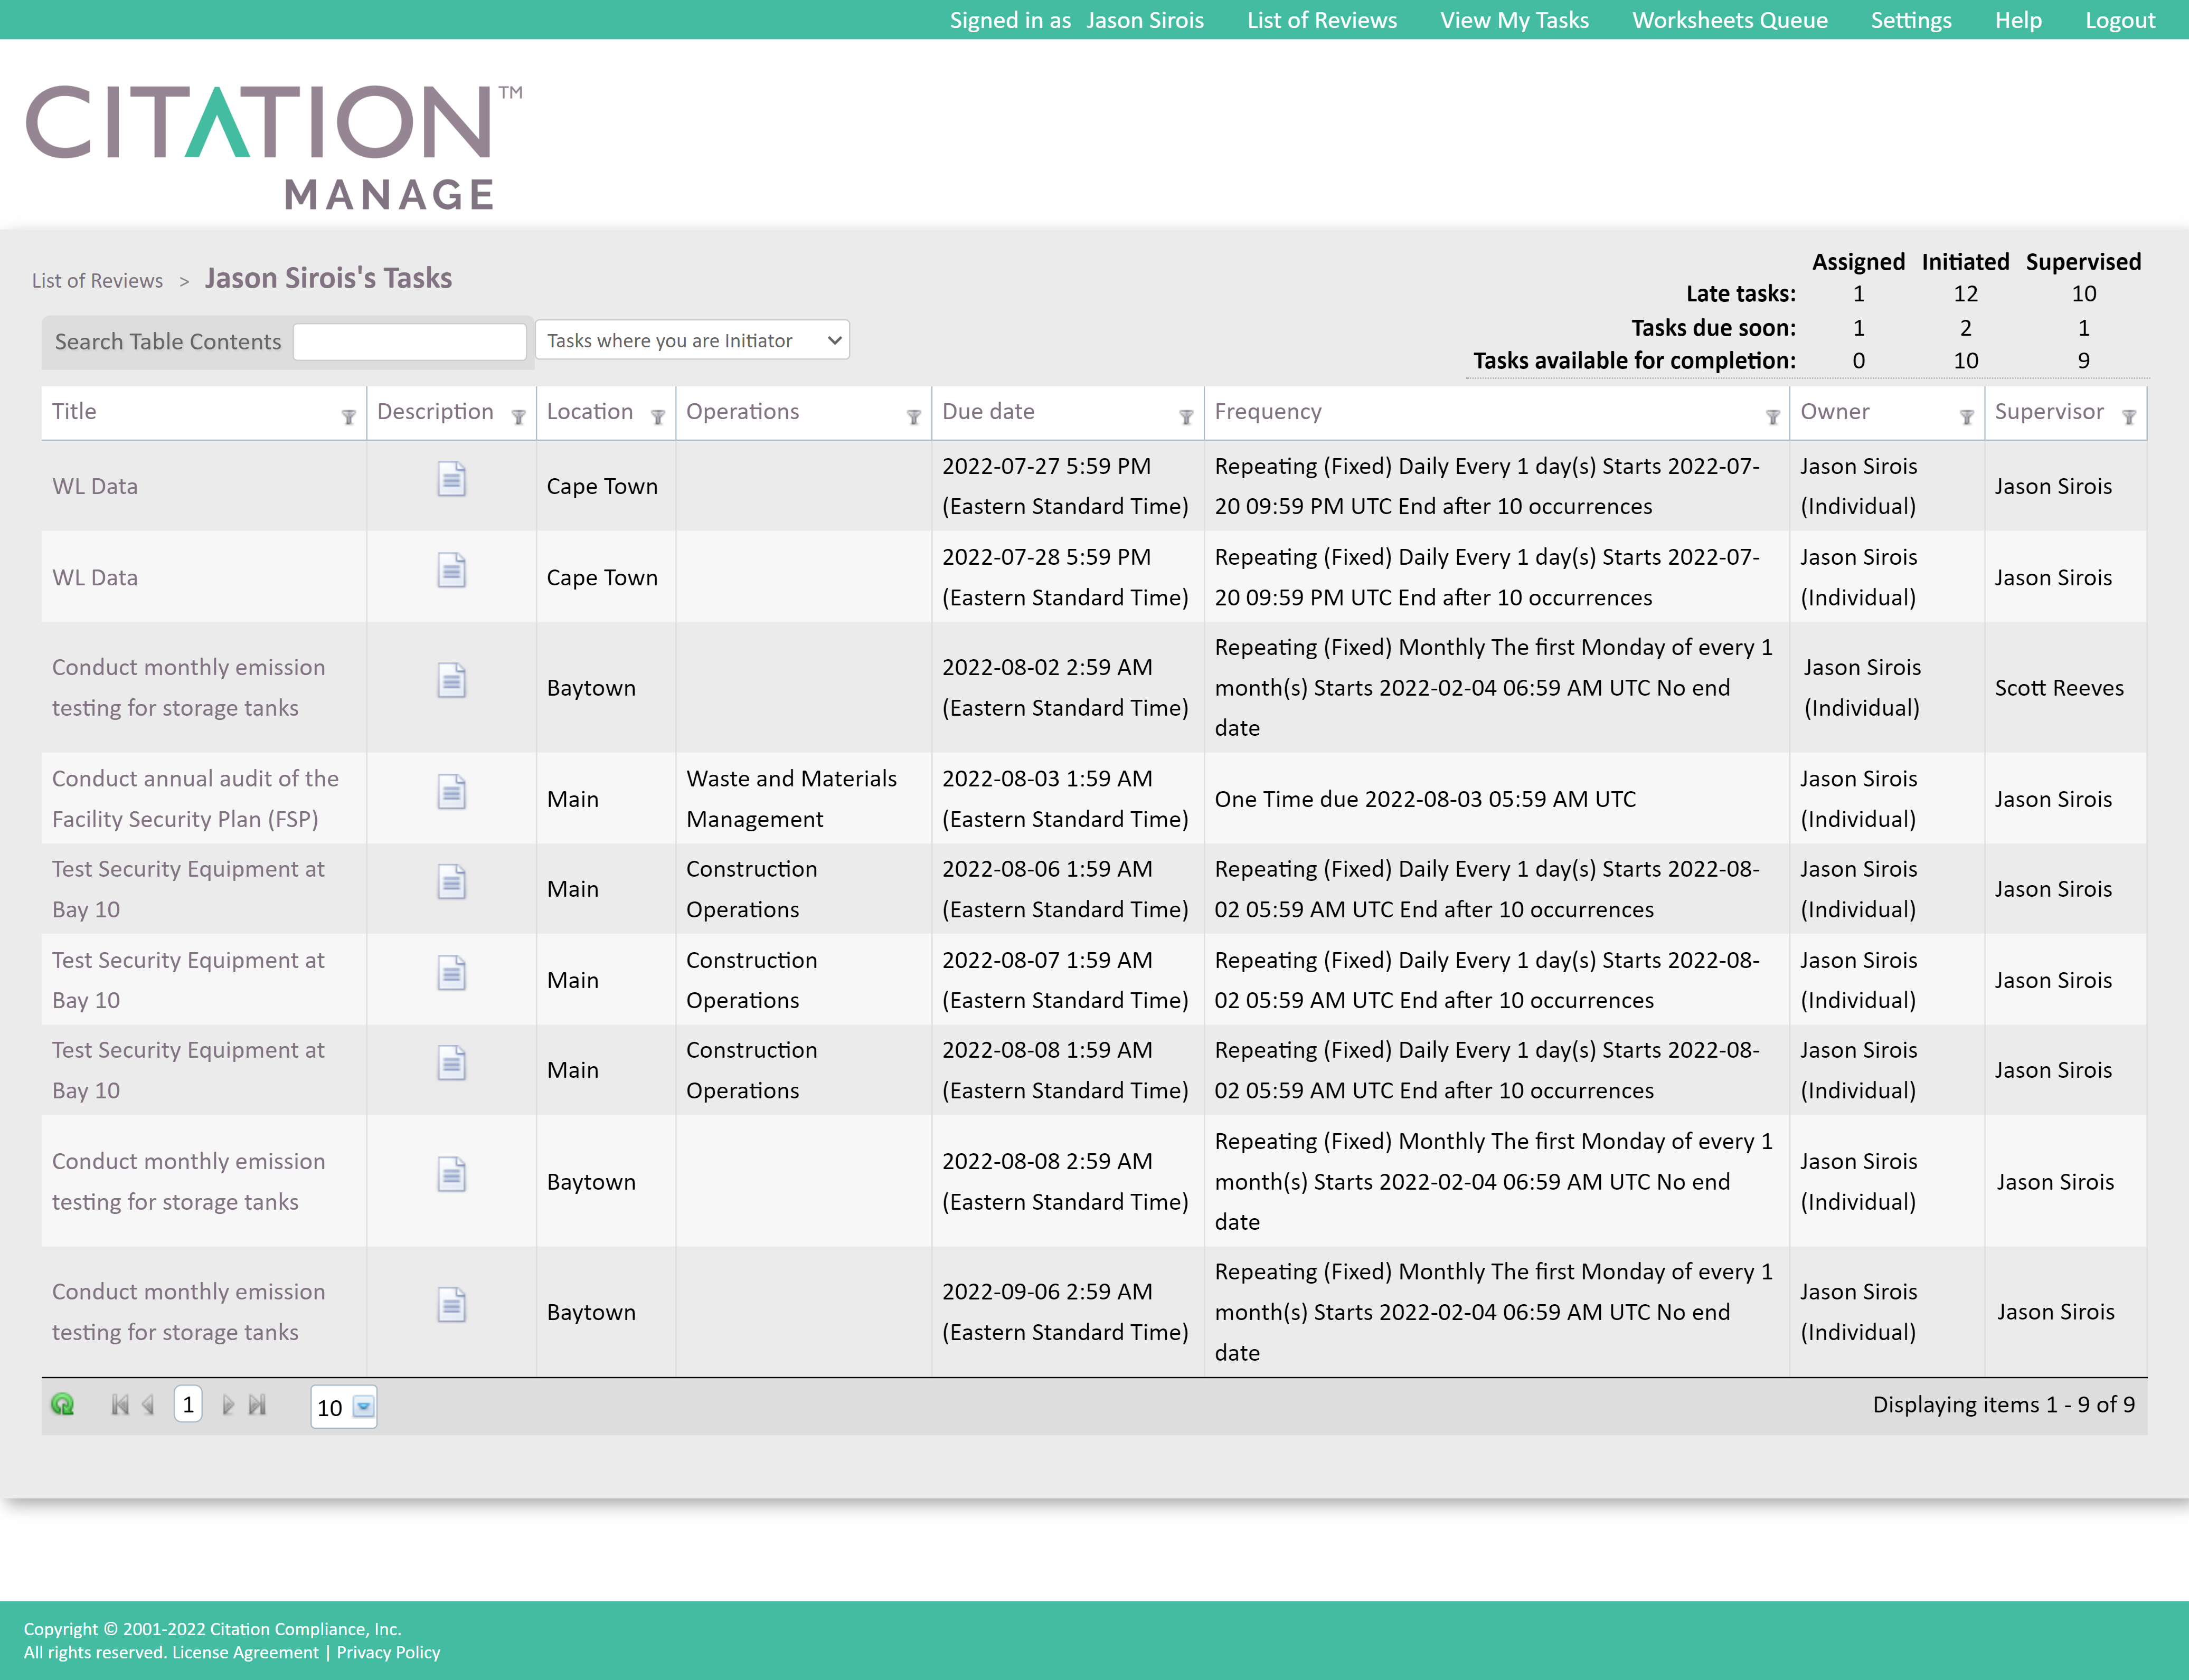Click the Supervised late tasks count

[x=2083, y=294]
